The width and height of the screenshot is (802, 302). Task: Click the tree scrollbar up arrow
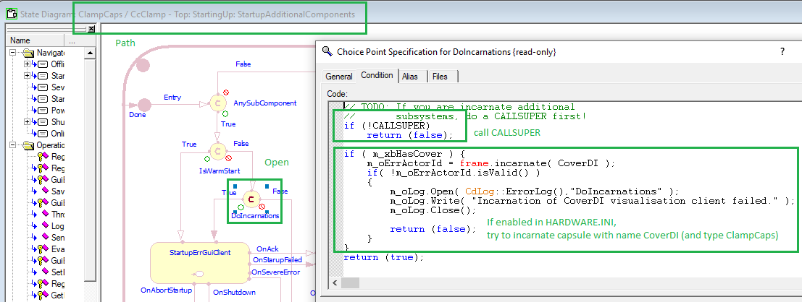[x=90, y=53]
